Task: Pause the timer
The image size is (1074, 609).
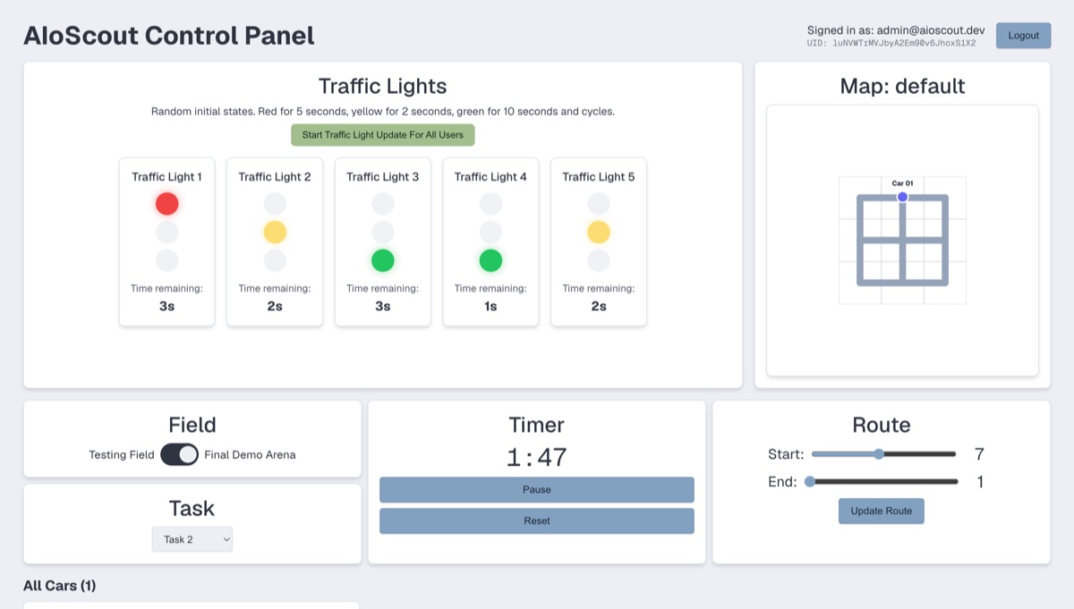Action: tap(537, 490)
